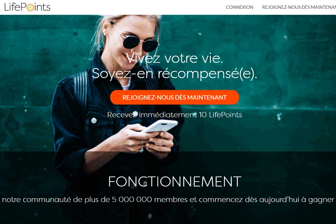This screenshot has width=336, height=224.
Task: Click the 'Soyez-en récompensé(e).' headline text
Action: pos(174,73)
